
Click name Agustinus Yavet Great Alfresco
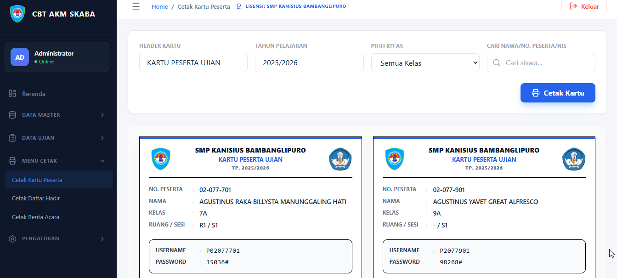[x=486, y=202]
